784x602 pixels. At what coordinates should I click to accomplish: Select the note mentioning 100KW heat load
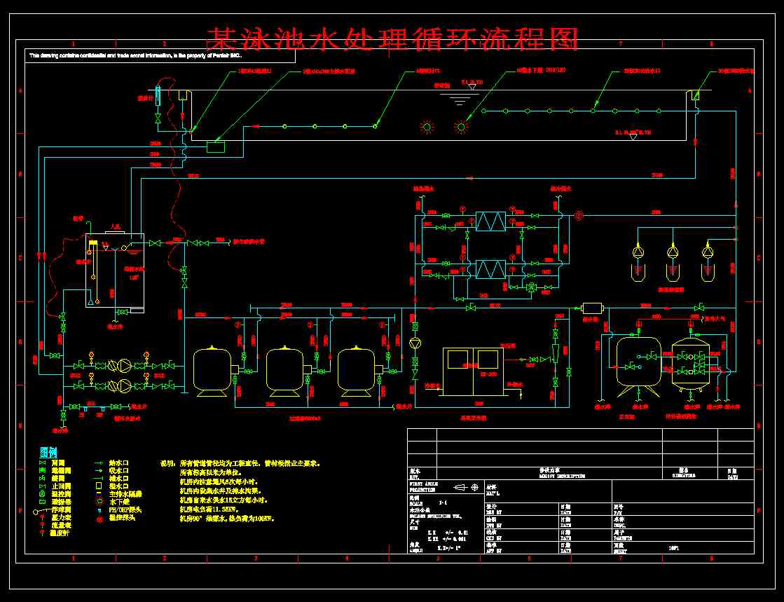click(x=227, y=519)
